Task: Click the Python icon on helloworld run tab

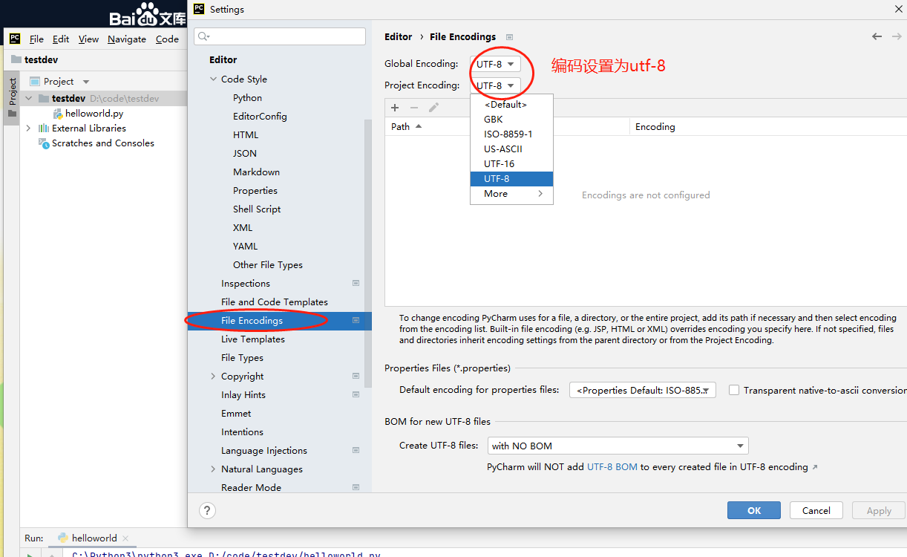Action: tap(63, 538)
